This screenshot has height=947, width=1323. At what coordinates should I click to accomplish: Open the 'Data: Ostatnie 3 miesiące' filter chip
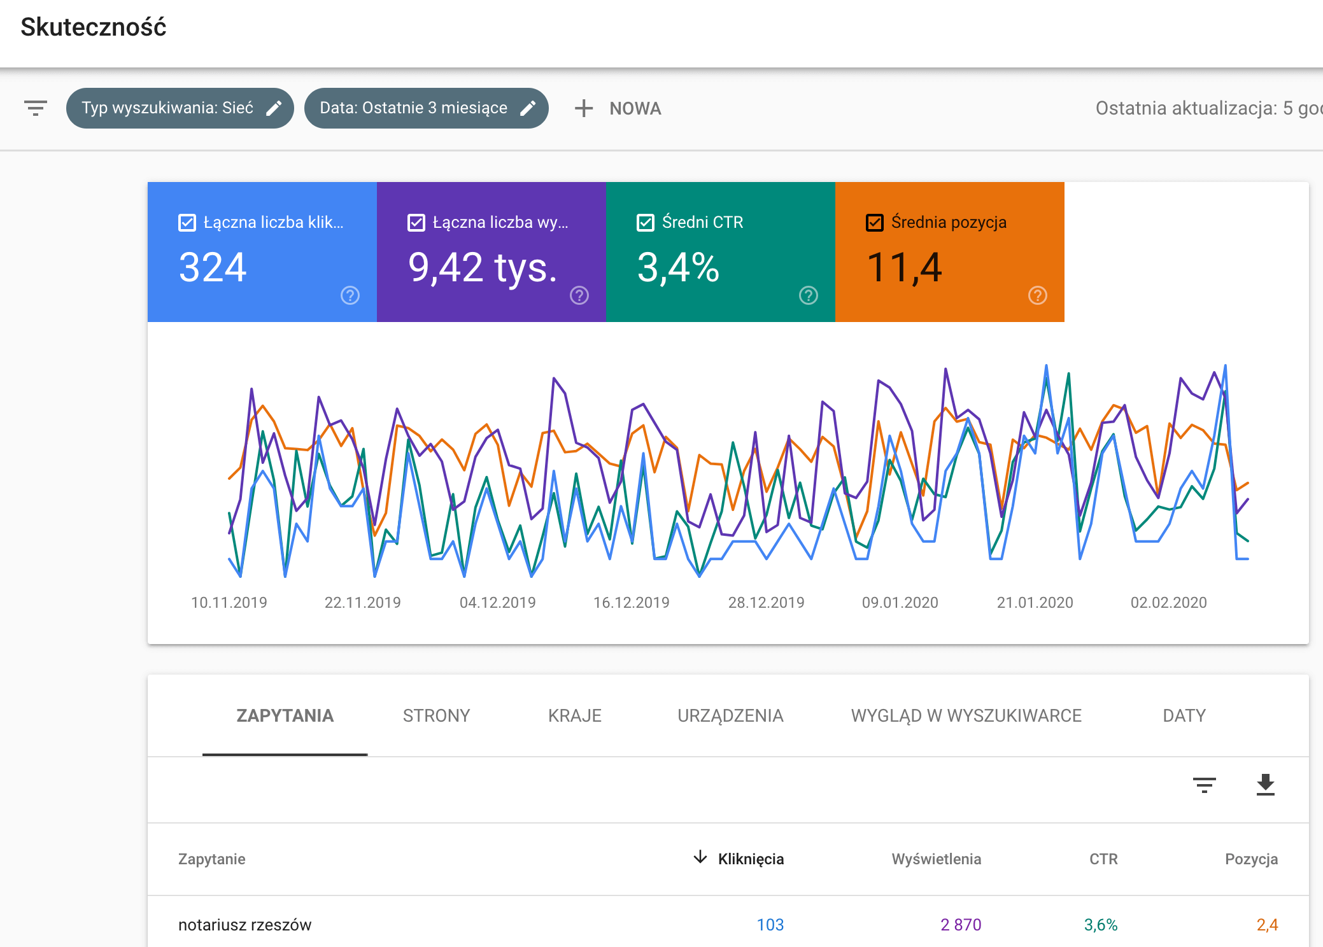pyautogui.click(x=426, y=108)
